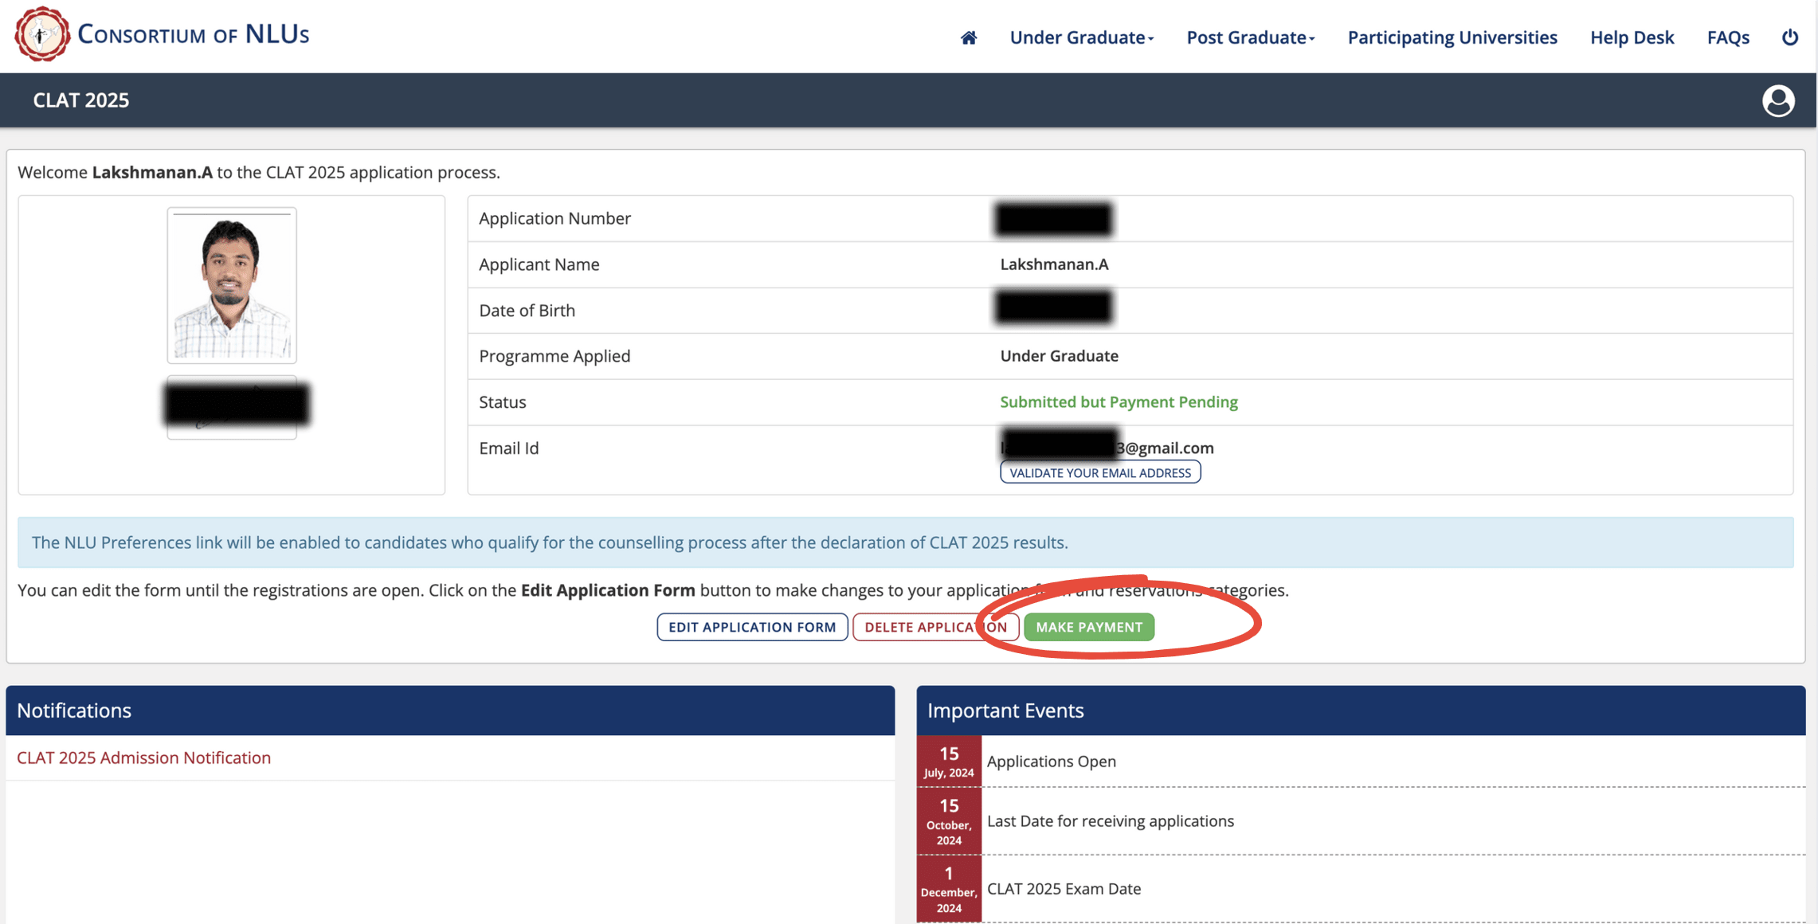Click the home icon in the navigation bar
This screenshot has width=1818, height=924.
tap(968, 37)
